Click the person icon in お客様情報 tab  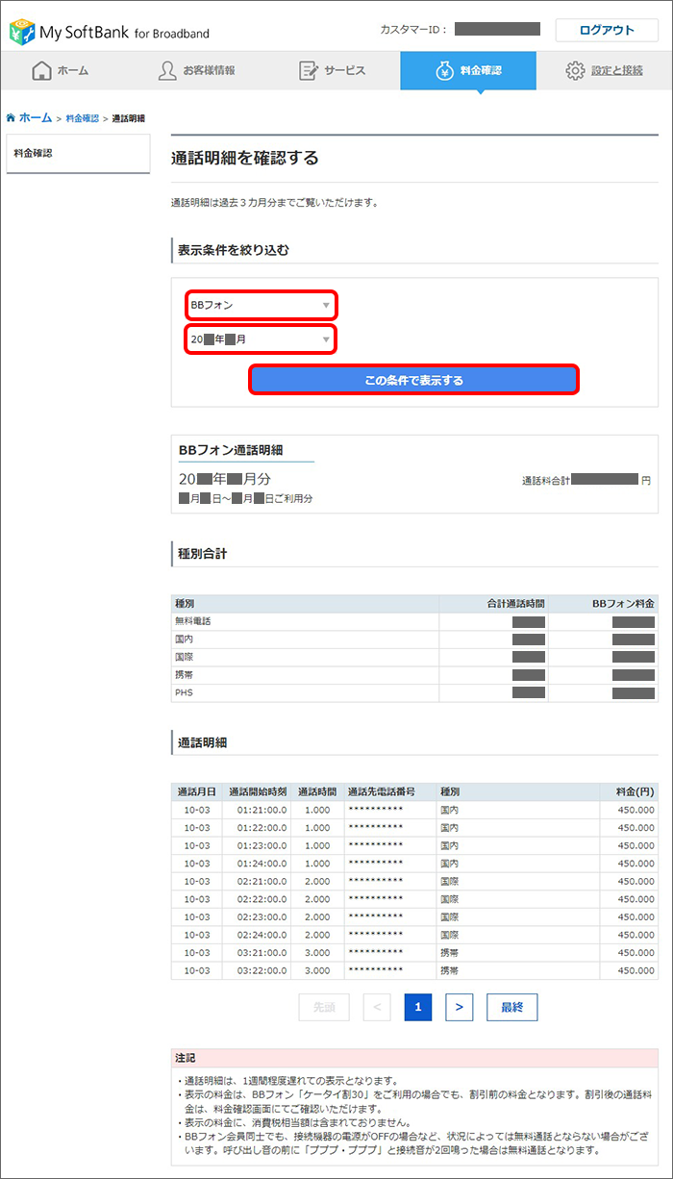[x=167, y=70]
